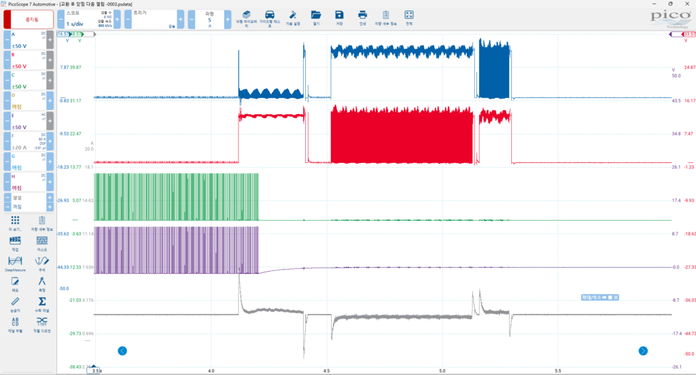Click the Print icon in toolbar
Screen dimensions: 696x375
pyautogui.click(x=362, y=18)
